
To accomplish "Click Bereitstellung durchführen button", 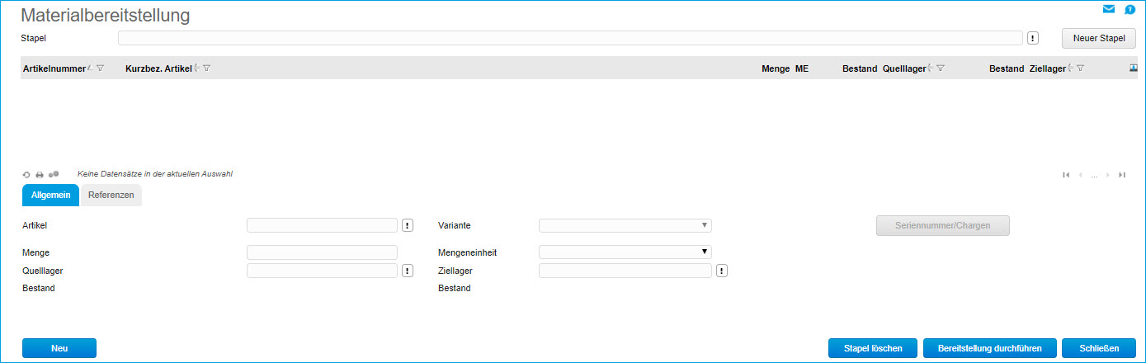I will 988,348.
